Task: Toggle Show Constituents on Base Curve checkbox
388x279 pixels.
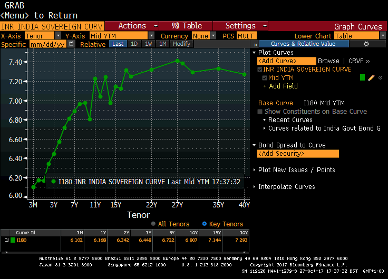Action: point(260,112)
